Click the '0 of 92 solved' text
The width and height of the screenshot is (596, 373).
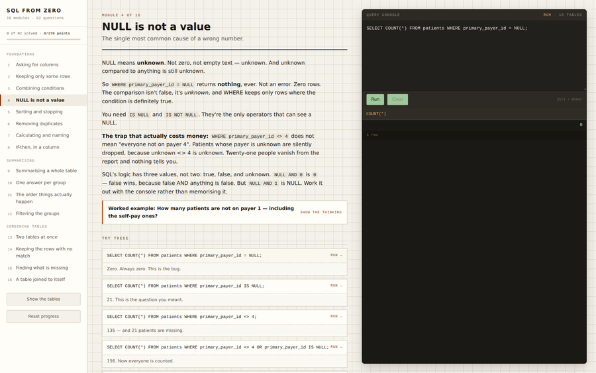coord(22,34)
